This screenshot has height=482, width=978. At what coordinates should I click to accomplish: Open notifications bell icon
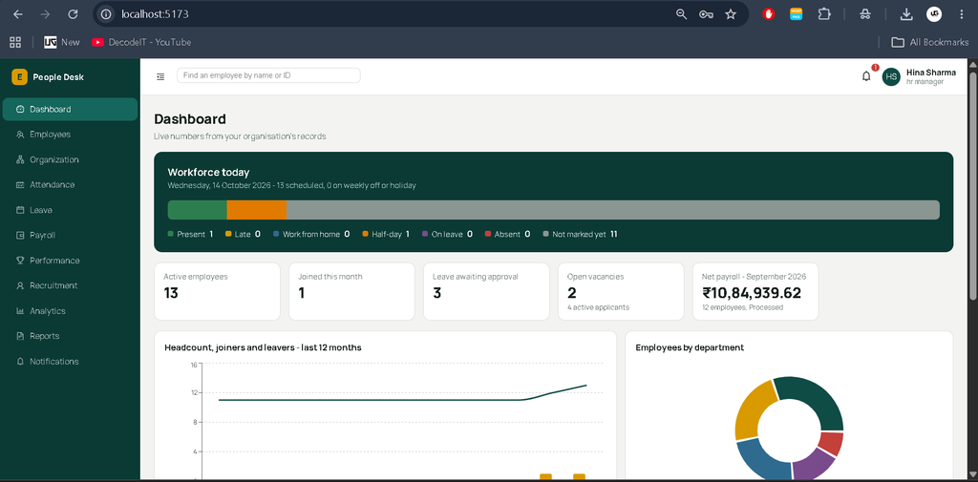click(x=866, y=76)
